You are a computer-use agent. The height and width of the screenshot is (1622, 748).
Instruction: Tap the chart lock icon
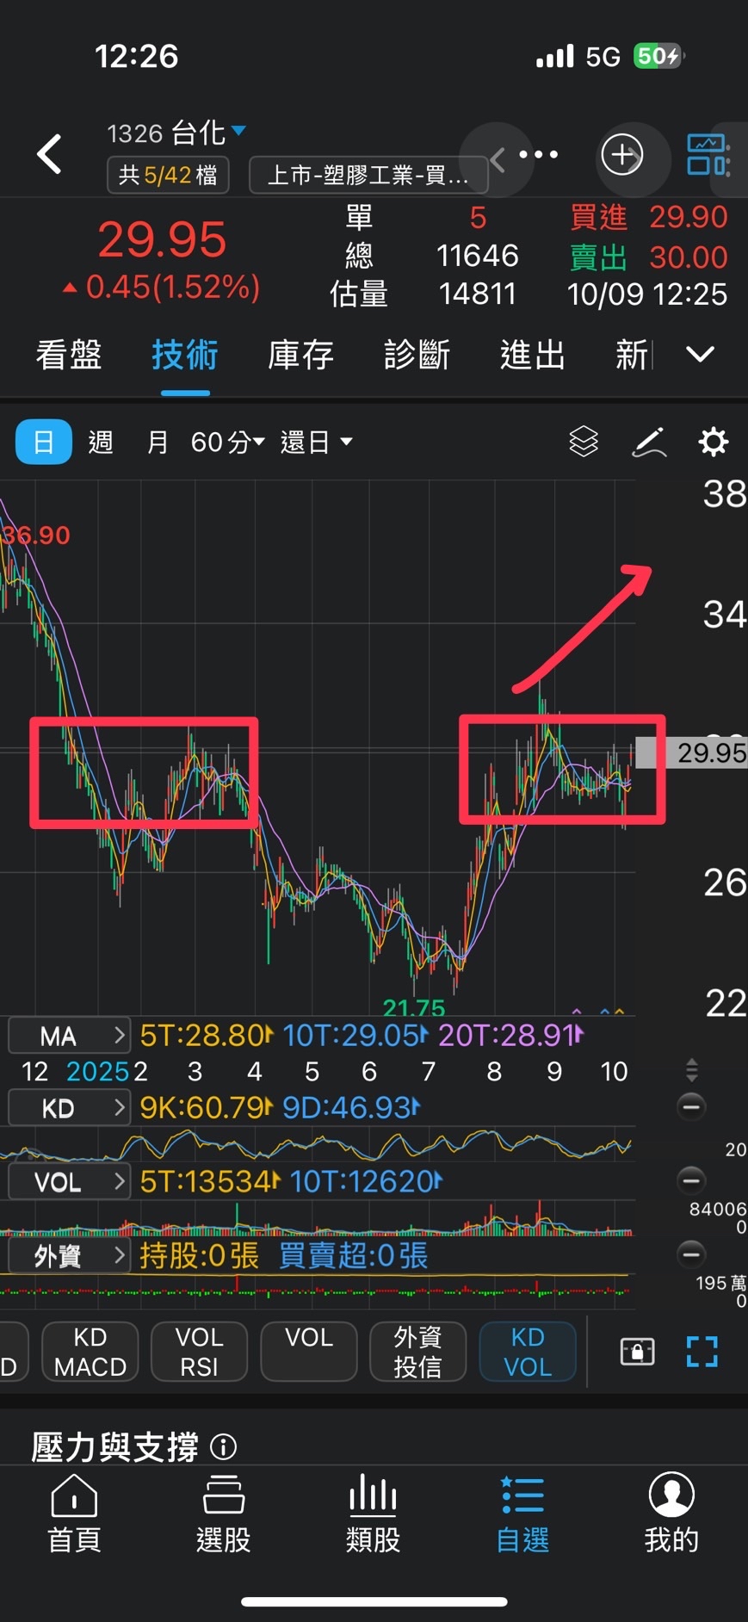click(x=637, y=1352)
